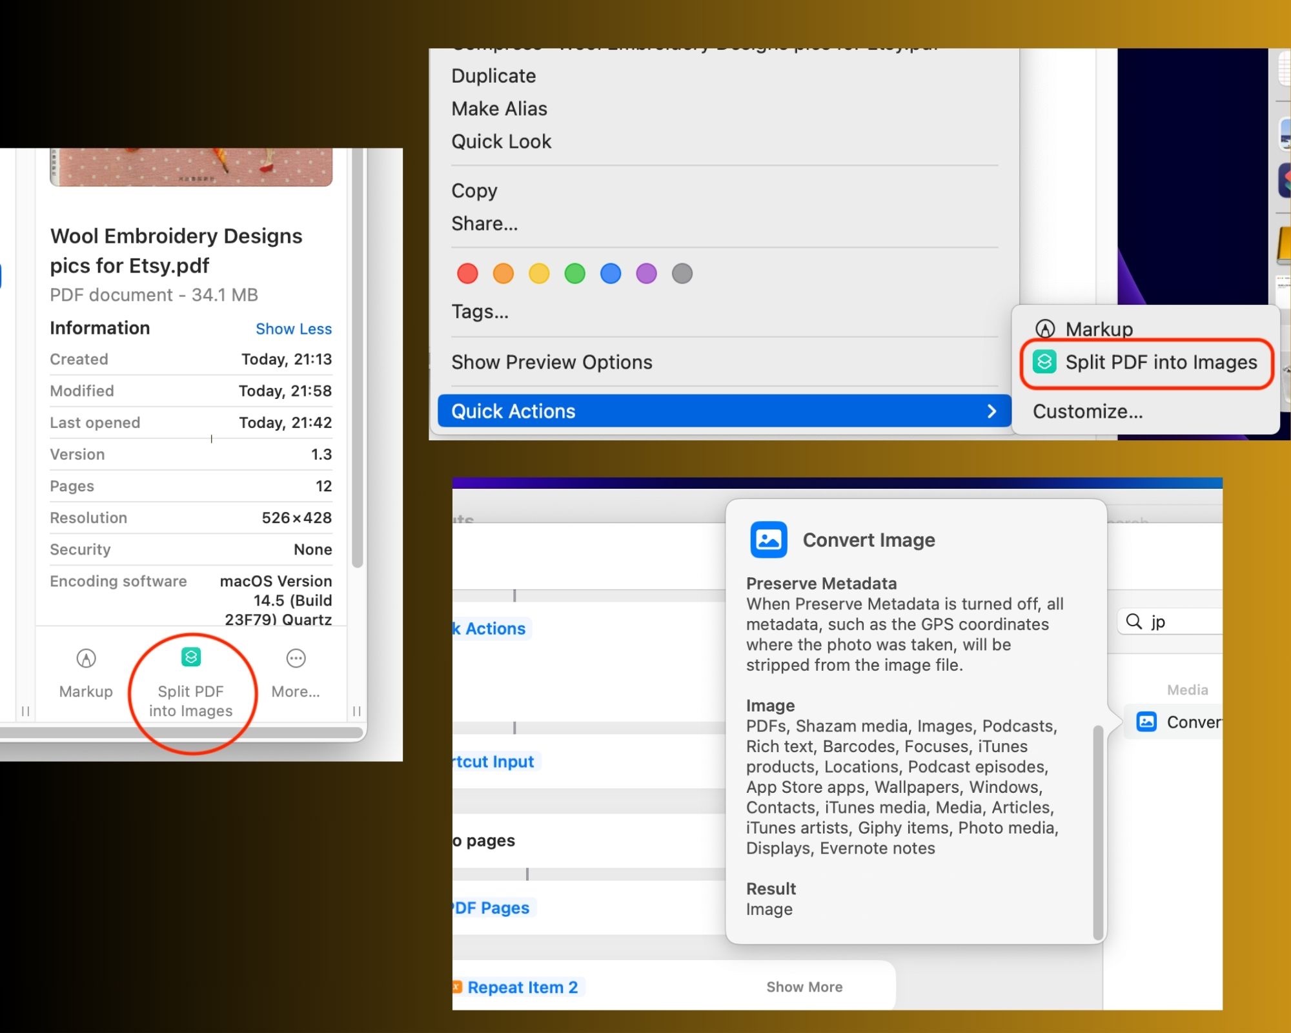Click the Markup icon in preview pane
Screen dimensions: 1291x1033
[x=86, y=659]
